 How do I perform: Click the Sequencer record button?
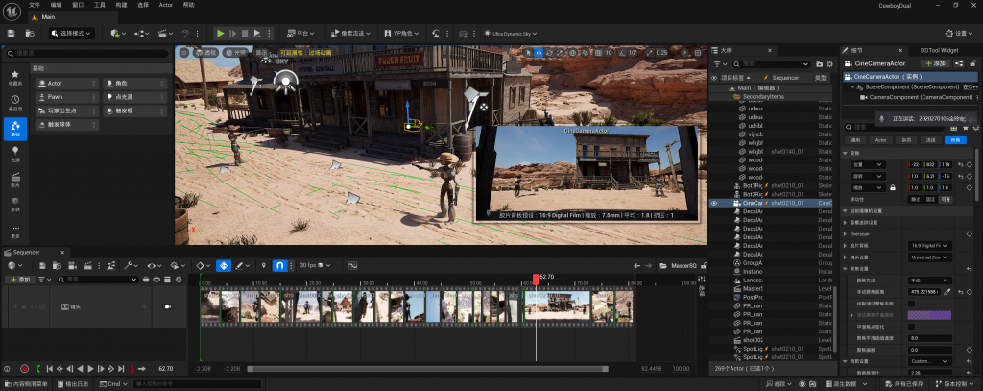click(x=24, y=368)
